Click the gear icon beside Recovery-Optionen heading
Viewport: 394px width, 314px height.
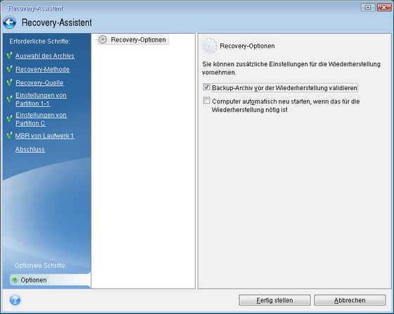coord(210,46)
